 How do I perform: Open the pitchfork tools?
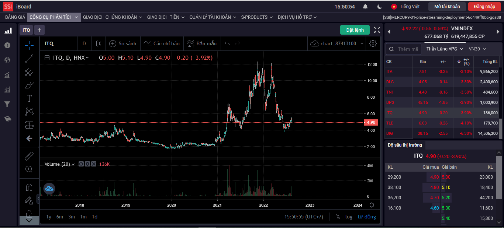click(x=29, y=72)
